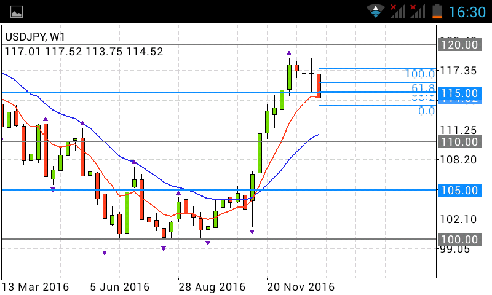The height and width of the screenshot is (295, 492).
Task: Tap the second SIM no-signal icon
Action: point(418,11)
